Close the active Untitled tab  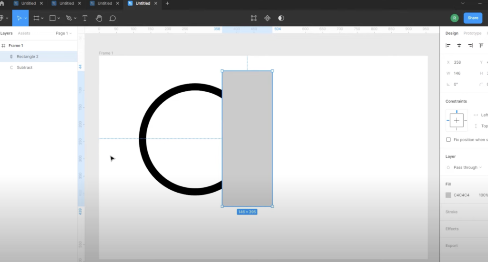[156, 3]
